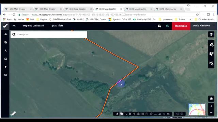The height and width of the screenshot is (122, 218).
Task: Open the map layers panel
Action: coord(211,34)
